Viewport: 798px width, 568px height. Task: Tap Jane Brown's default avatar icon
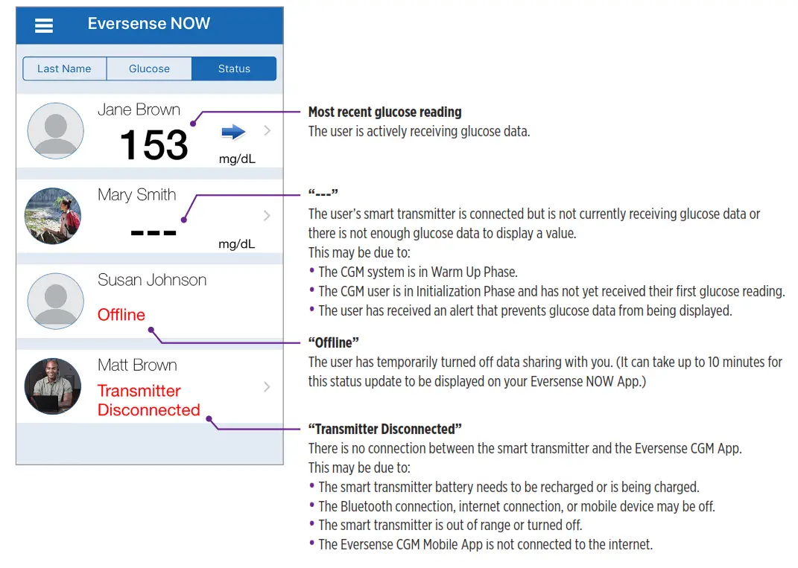(x=55, y=131)
